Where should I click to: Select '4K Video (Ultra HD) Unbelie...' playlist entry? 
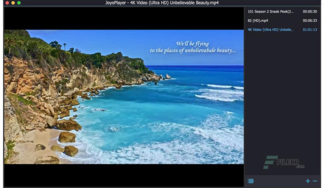pos(283,30)
